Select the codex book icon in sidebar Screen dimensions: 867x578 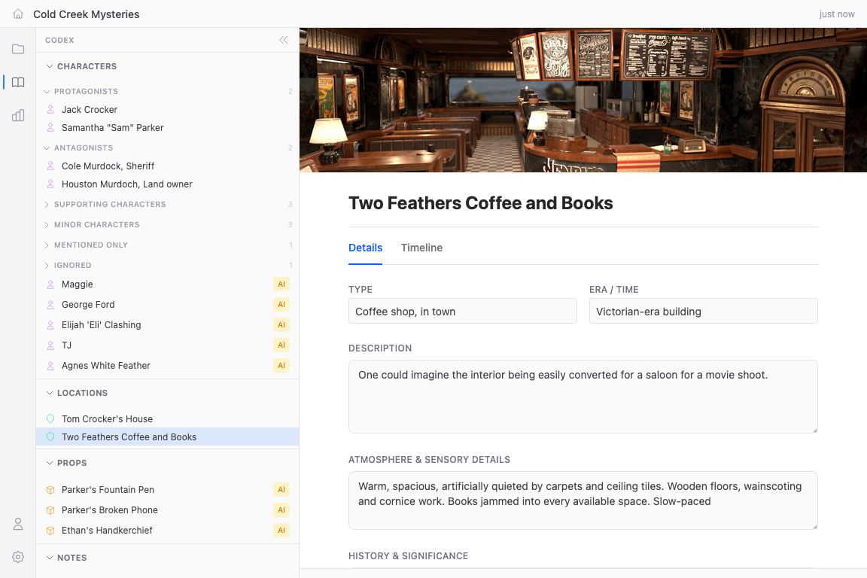18,82
